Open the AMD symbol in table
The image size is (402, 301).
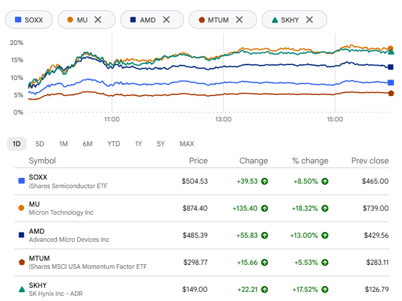37,231
